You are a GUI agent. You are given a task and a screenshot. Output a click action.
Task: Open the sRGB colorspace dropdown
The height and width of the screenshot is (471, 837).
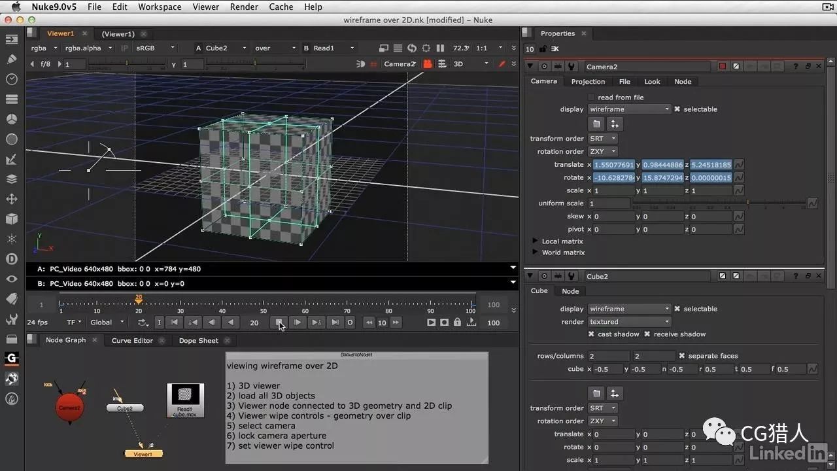coord(155,48)
